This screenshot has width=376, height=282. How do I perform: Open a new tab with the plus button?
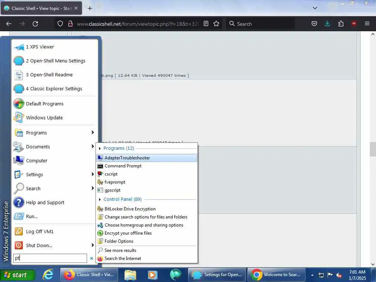point(90,8)
